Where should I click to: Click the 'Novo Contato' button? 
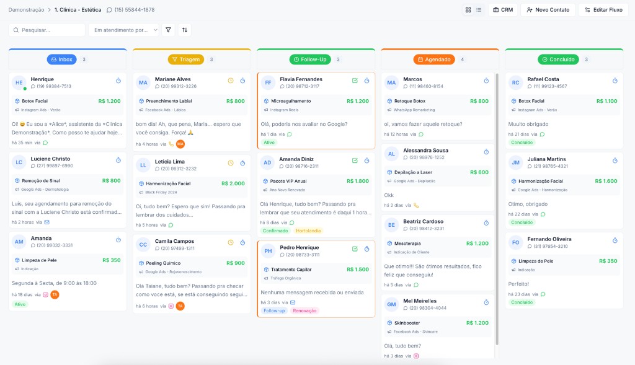[549, 10]
